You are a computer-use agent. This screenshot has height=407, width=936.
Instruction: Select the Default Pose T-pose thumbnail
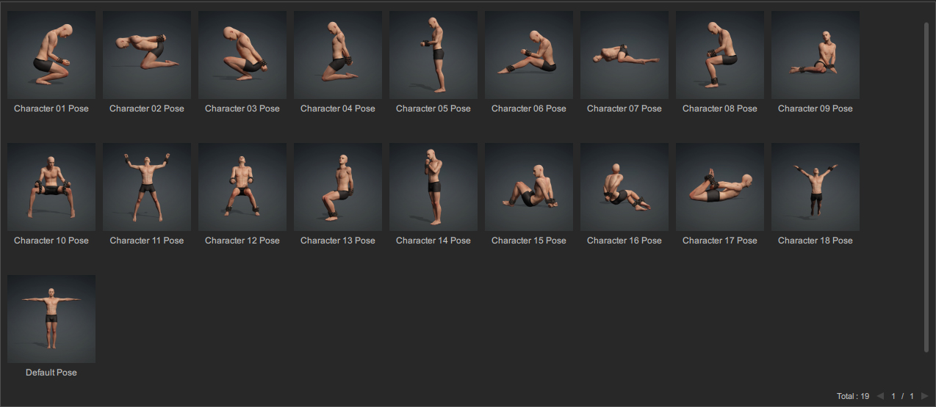click(51, 319)
